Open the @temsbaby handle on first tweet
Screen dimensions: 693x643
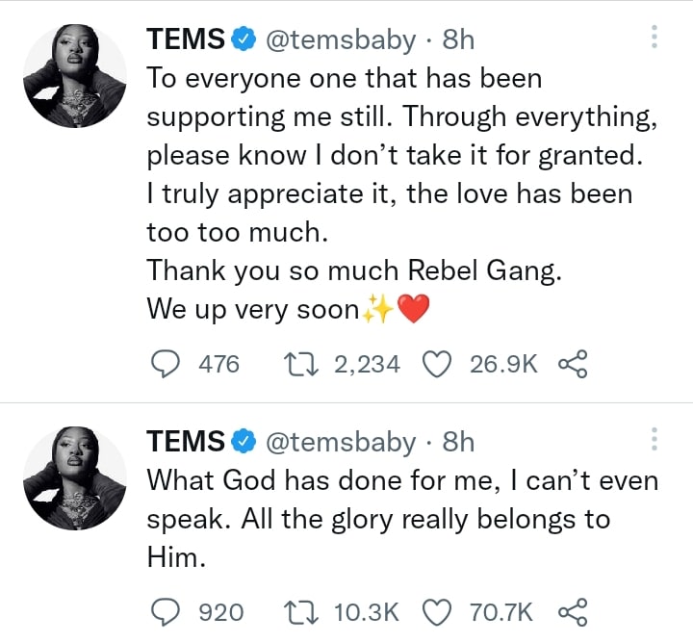[341, 39]
